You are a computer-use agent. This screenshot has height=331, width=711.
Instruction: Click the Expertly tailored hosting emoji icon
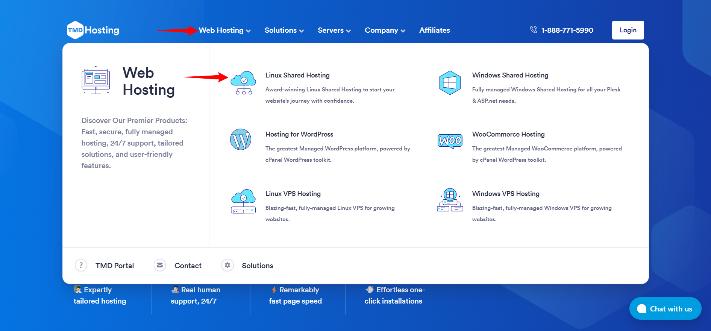click(x=78, y=290)
